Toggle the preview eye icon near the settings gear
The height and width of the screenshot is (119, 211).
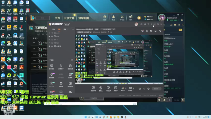pyautogui.click(x=144, y=89)
